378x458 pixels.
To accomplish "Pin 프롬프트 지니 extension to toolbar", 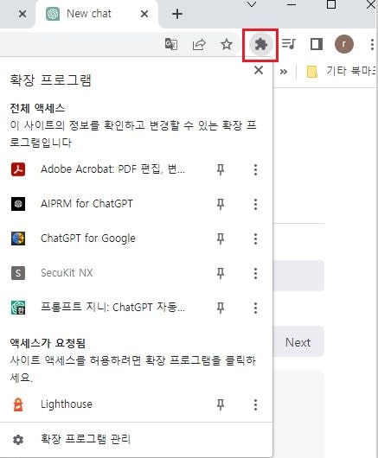I will pos(221,308).
